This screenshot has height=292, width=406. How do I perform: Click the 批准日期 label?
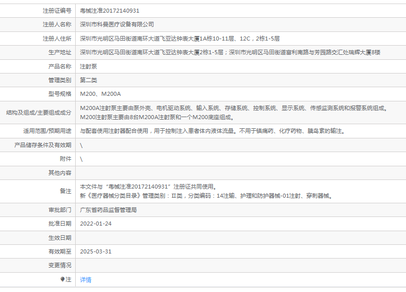coord(60,224)
